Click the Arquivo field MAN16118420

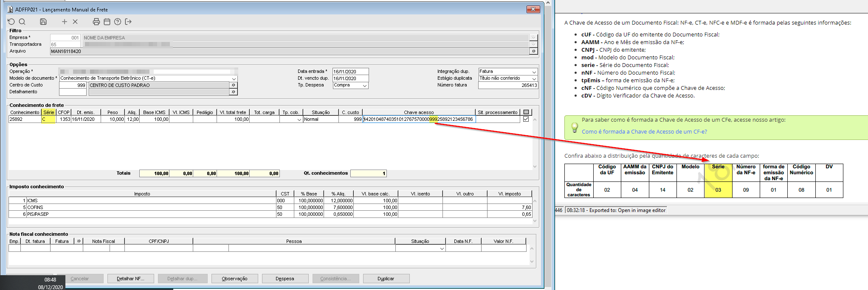point(290,51)
